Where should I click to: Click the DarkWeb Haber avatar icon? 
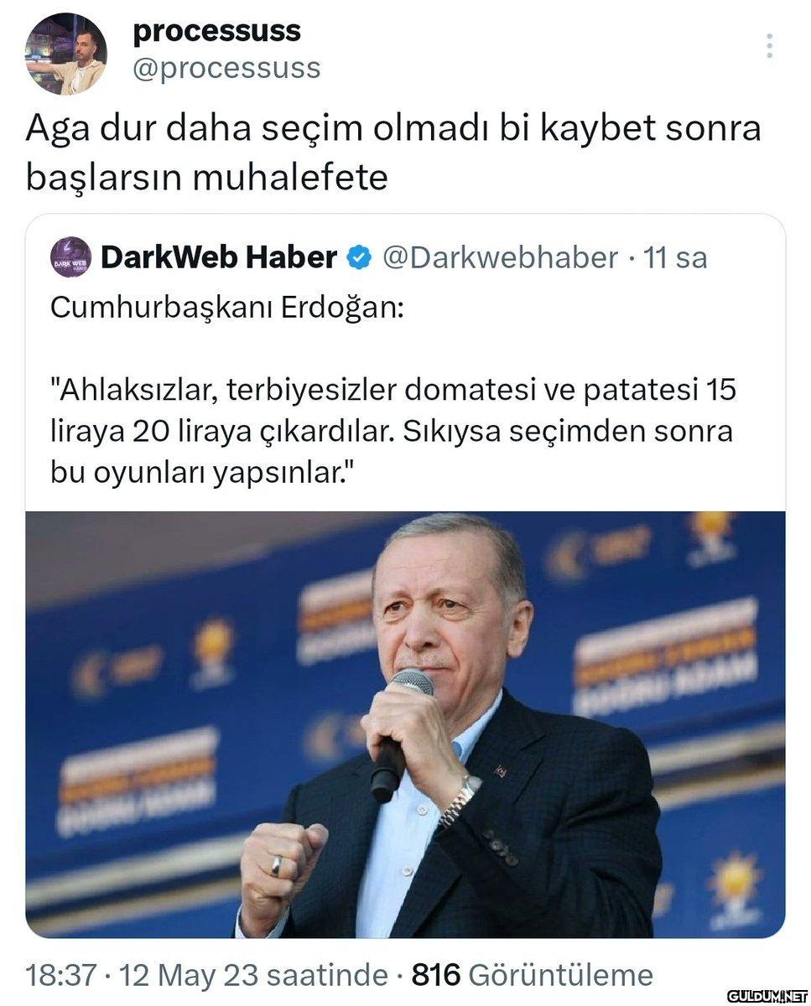click(x=71, y=257)
